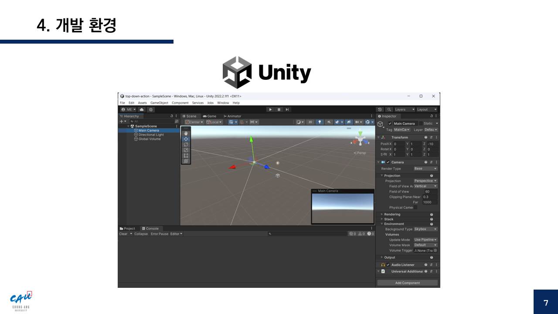The width and height of the screenshot is (558, 314).
Task: Open the GameObject menu
Action: tap(159, 103)
